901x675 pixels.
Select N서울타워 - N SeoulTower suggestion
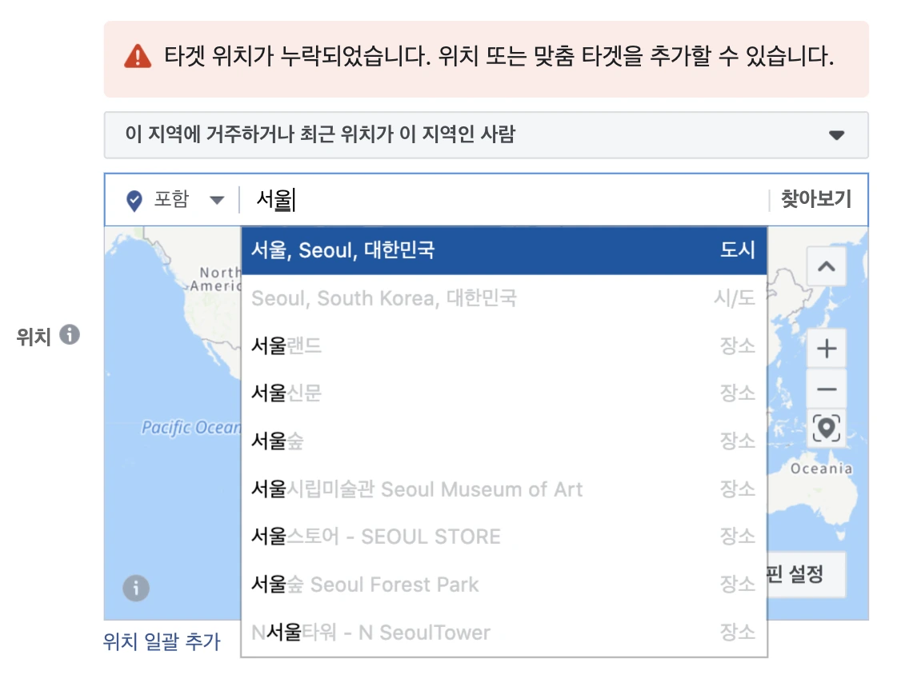(x=504, y=633)
